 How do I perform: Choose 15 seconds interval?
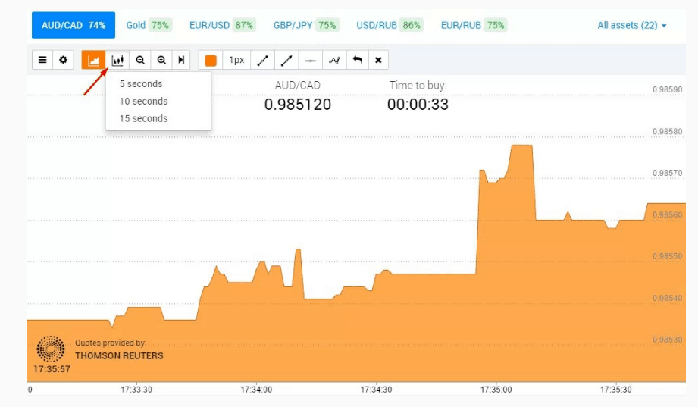coord(143,118)
